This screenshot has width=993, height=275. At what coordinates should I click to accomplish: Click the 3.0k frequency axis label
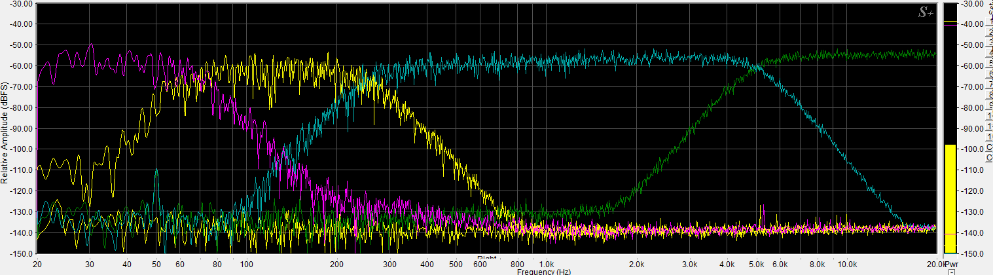(x=689, y=264)
